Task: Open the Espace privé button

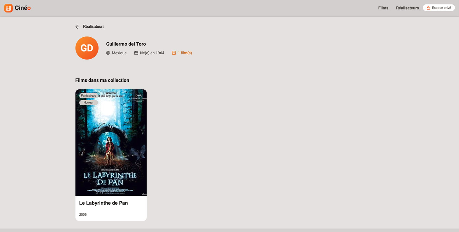Action: pyautogui.click(x=439, y=8)
